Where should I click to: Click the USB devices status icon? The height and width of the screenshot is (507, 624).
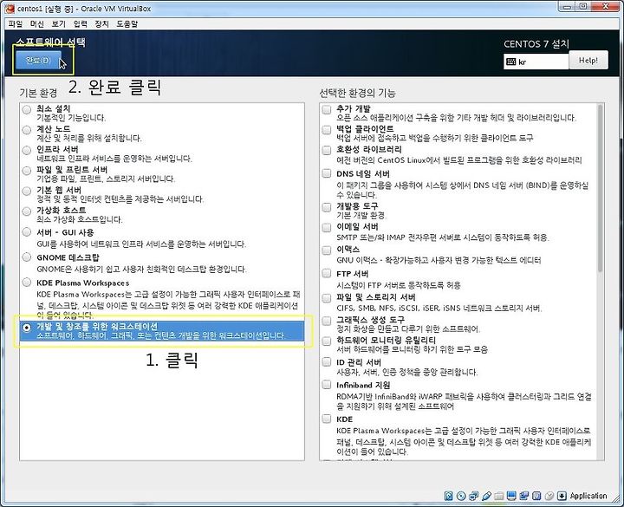[486, 496]
